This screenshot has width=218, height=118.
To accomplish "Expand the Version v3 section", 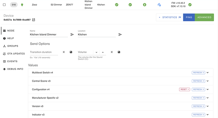I will (208, 106).
